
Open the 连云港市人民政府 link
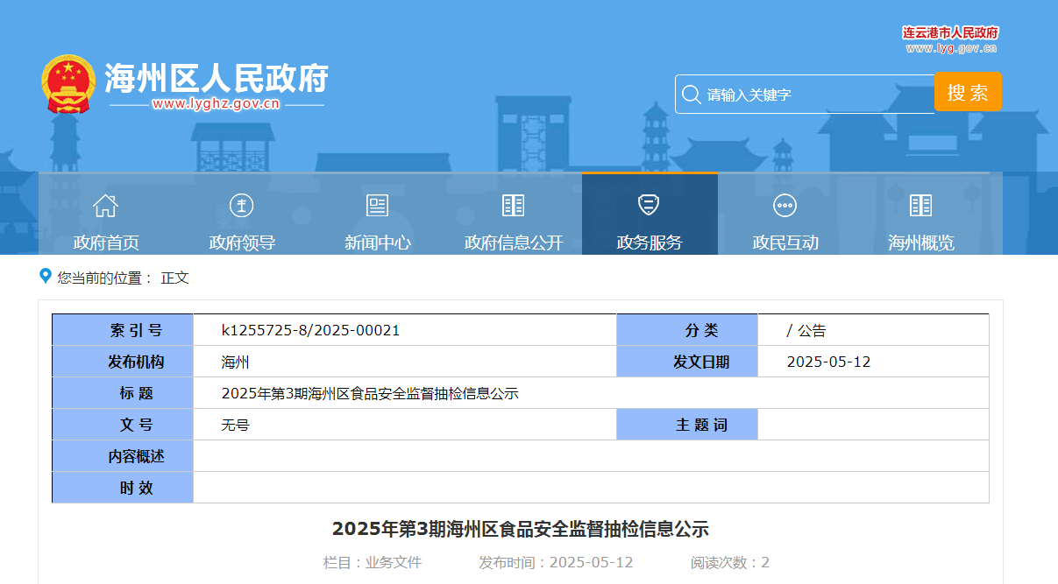click(x=950, y=33)
